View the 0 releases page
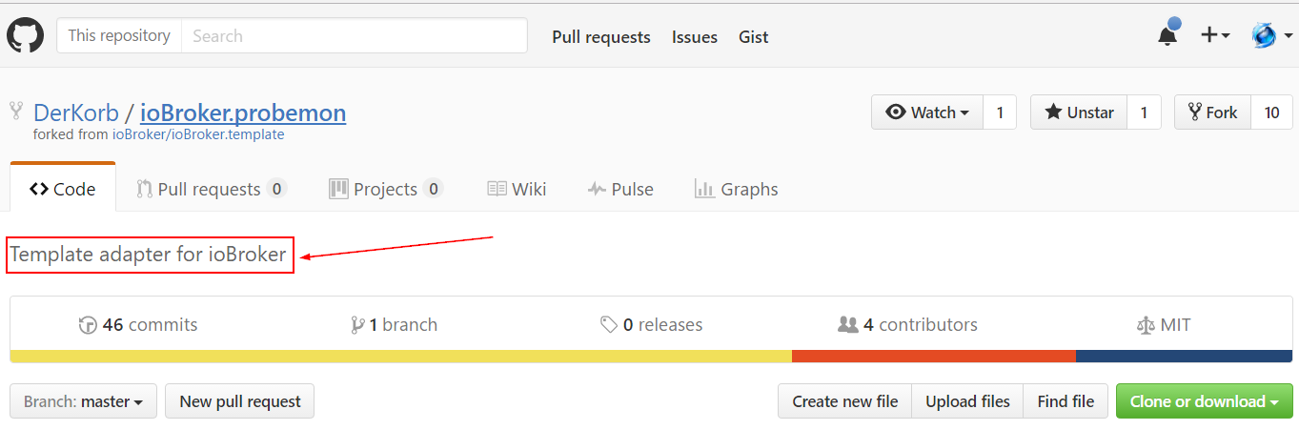1299x430 pixels. pos(651,325)
